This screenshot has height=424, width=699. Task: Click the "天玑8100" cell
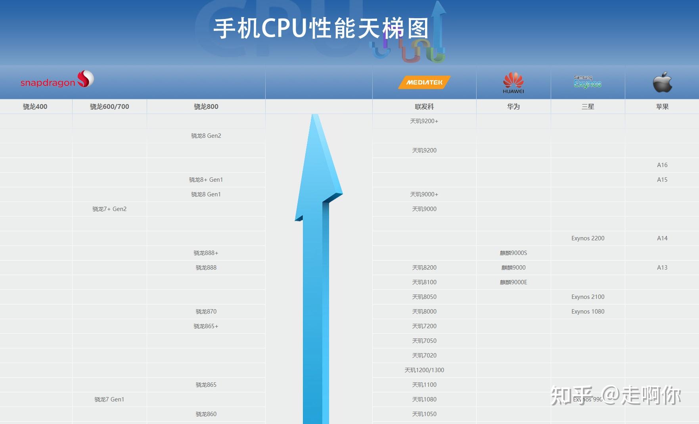[x=424, y=282]
